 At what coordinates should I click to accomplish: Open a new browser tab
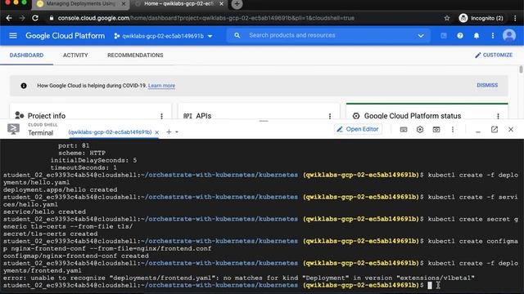tap(237, 4)
